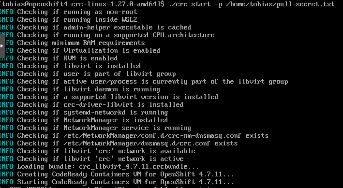The height and width of the screenshot is (188, 343).
Task: Click the 'libvirt daemon is running' line
Action: coord(80,89)
